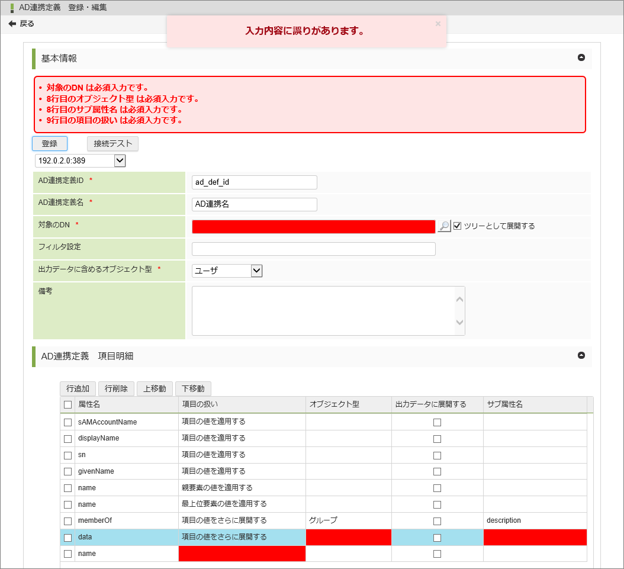
Task: Click the フィルタ設定 text field
Action: point(314,249)
